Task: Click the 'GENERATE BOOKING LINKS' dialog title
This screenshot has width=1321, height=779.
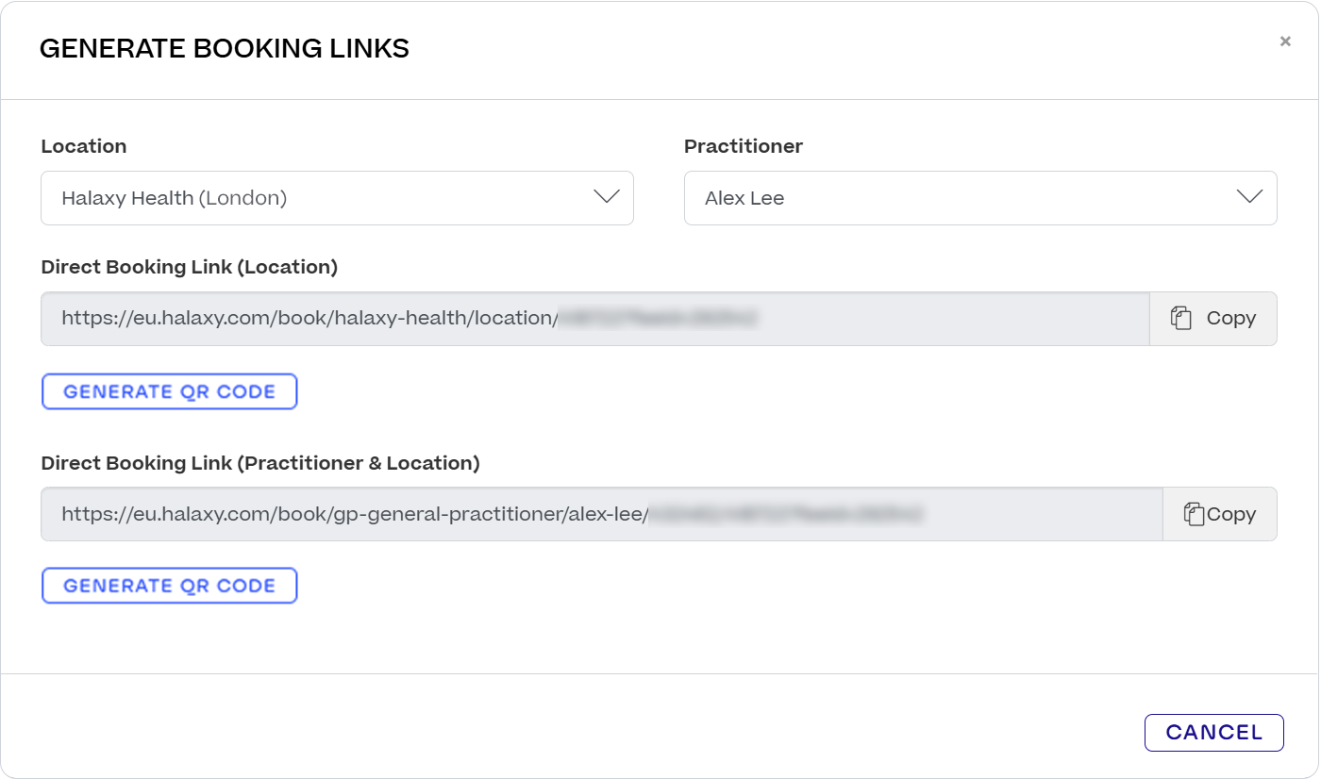Action: [x=225, y=49]
